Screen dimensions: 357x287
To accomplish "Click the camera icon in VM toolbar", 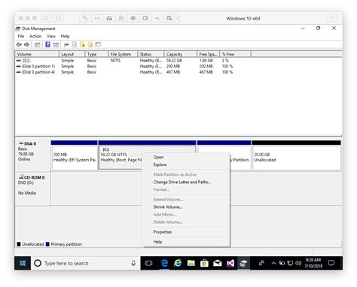I will point(145,18).
